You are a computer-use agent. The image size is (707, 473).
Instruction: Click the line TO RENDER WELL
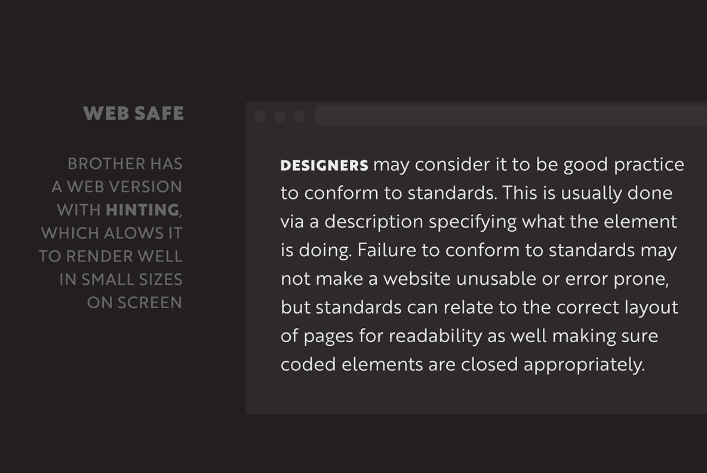tap(110, 256)
